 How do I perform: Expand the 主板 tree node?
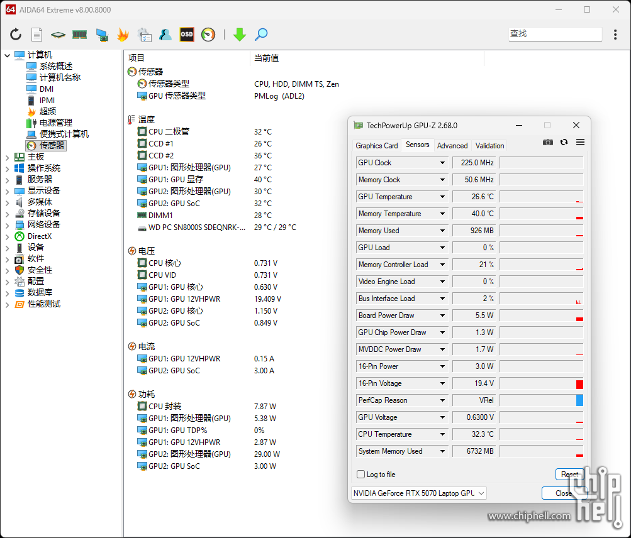click(8, 156)
